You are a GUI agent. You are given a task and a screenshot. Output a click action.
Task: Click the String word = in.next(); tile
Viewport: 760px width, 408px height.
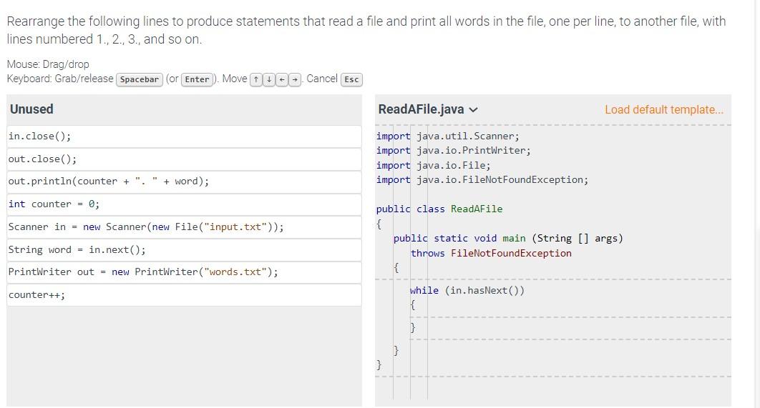[184, 250]
